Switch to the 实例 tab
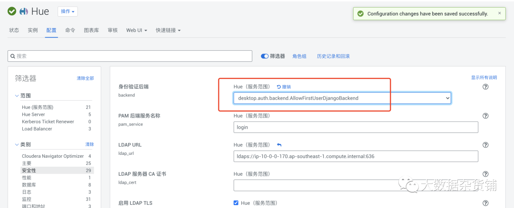Image resolution: width=514 pixels, height=208 pixels. click(x=33, y=30)
